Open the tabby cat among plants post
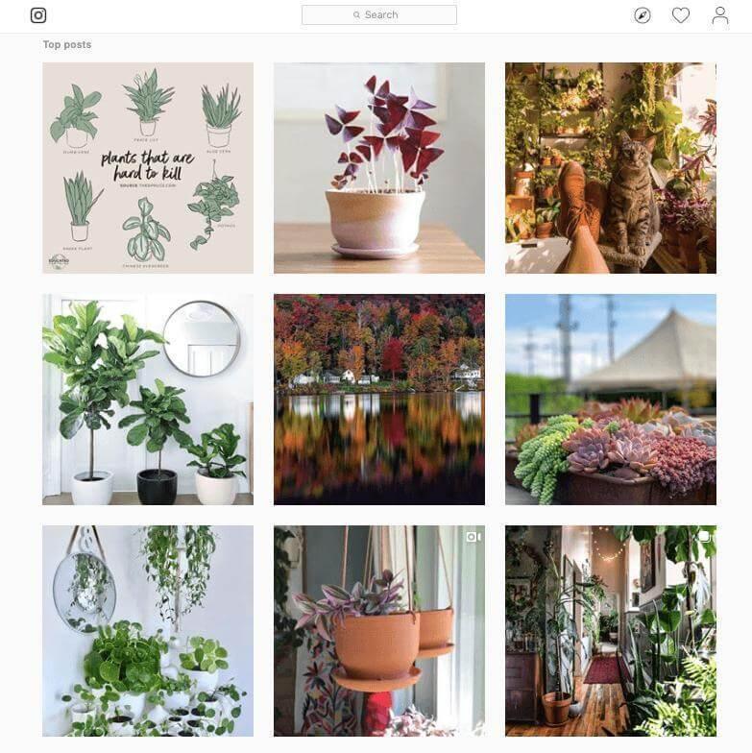The width and height of the screenshot is (752, 753). pyautogui.click(x=611, y=168)
